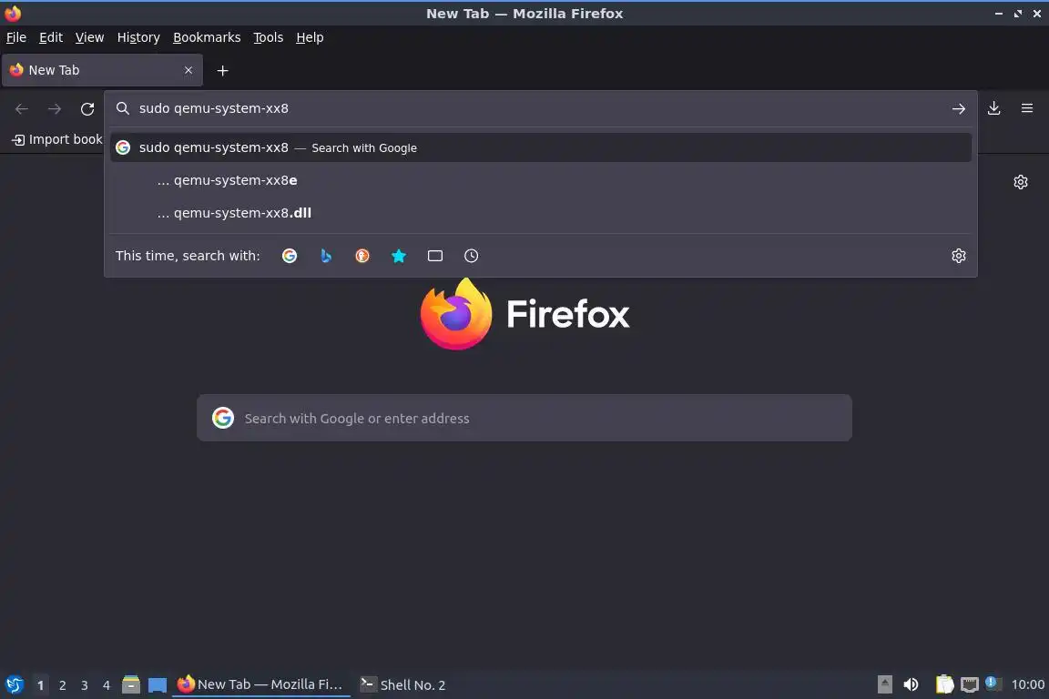Open file manager from taskbar
Screen dimensions: 1049x699
point(131,684)
